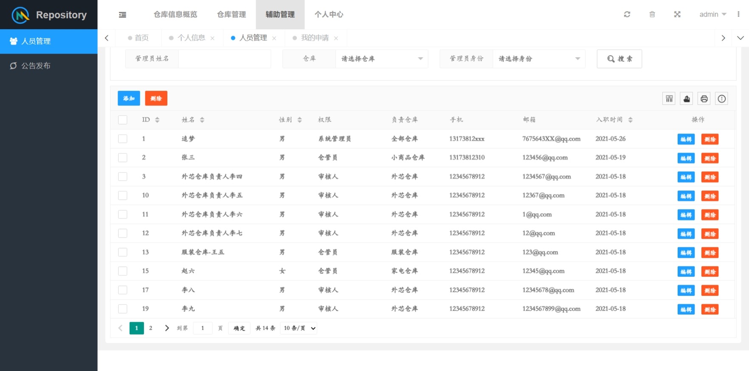The image size is (749, 371).
Task: Focus the page number jump input
Action: pyautogui.click(x=203, y=328)
